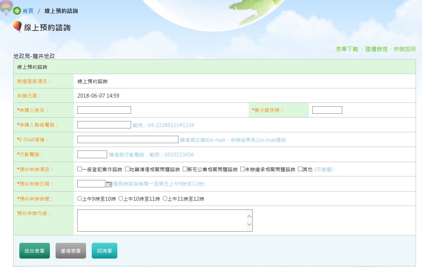The height and width of the screenshot is (267, 422).
Task: Click the (可複選) hint text
Action: tap(324, 169)
